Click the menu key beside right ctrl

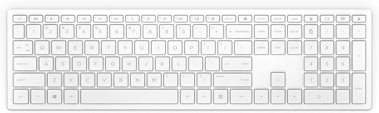click(x=220, y=96)
